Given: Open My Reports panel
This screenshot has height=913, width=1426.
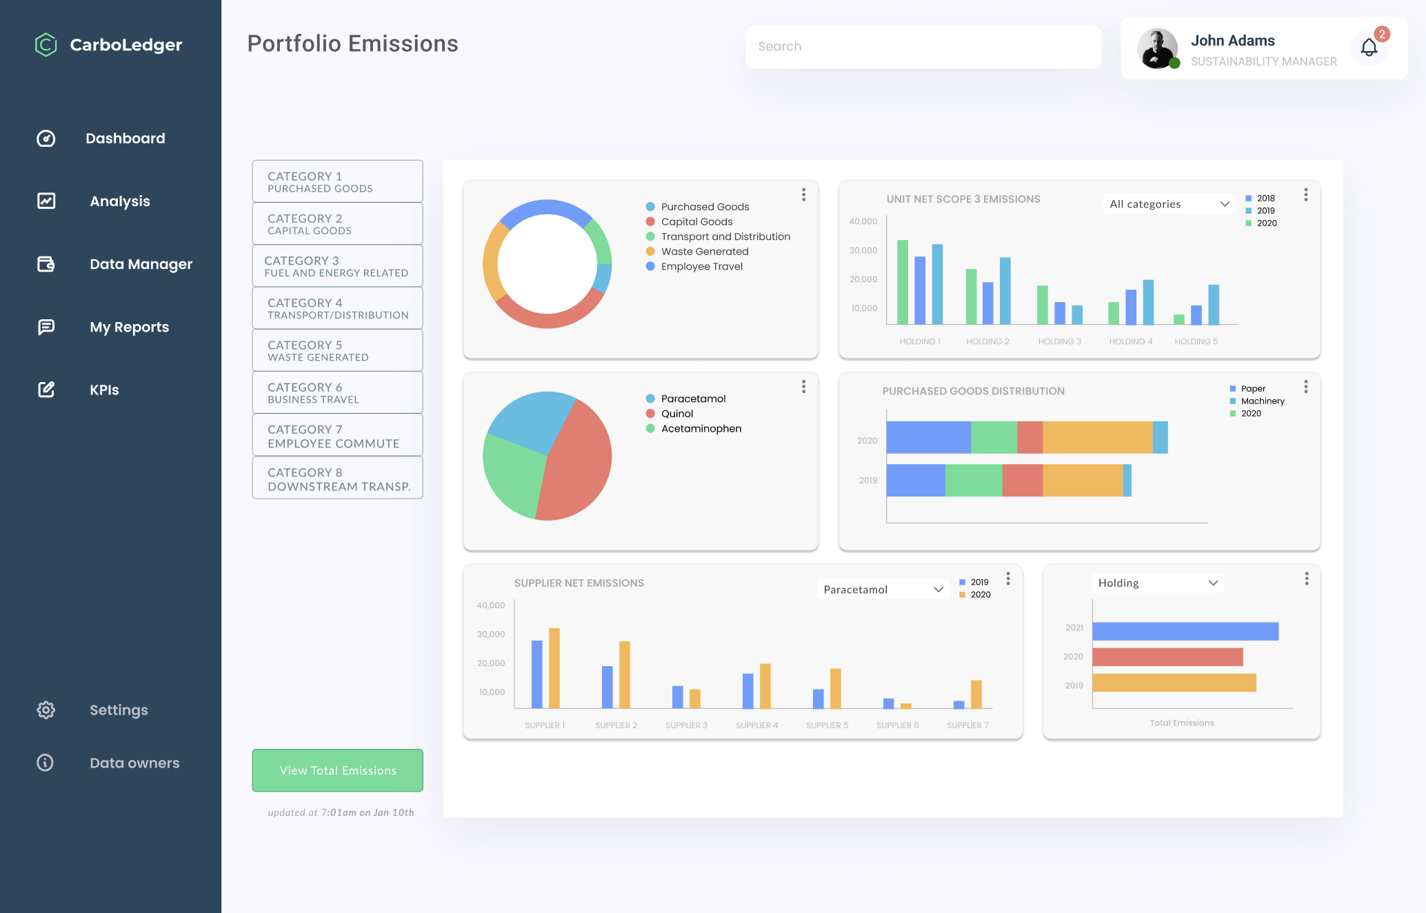Looking at the screenshot, I should 129,327.
